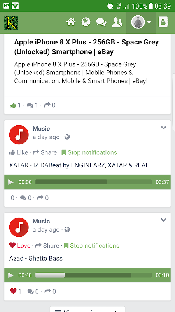Open options chevron on XATAR post
175x312 pixels.
(163, 128)
